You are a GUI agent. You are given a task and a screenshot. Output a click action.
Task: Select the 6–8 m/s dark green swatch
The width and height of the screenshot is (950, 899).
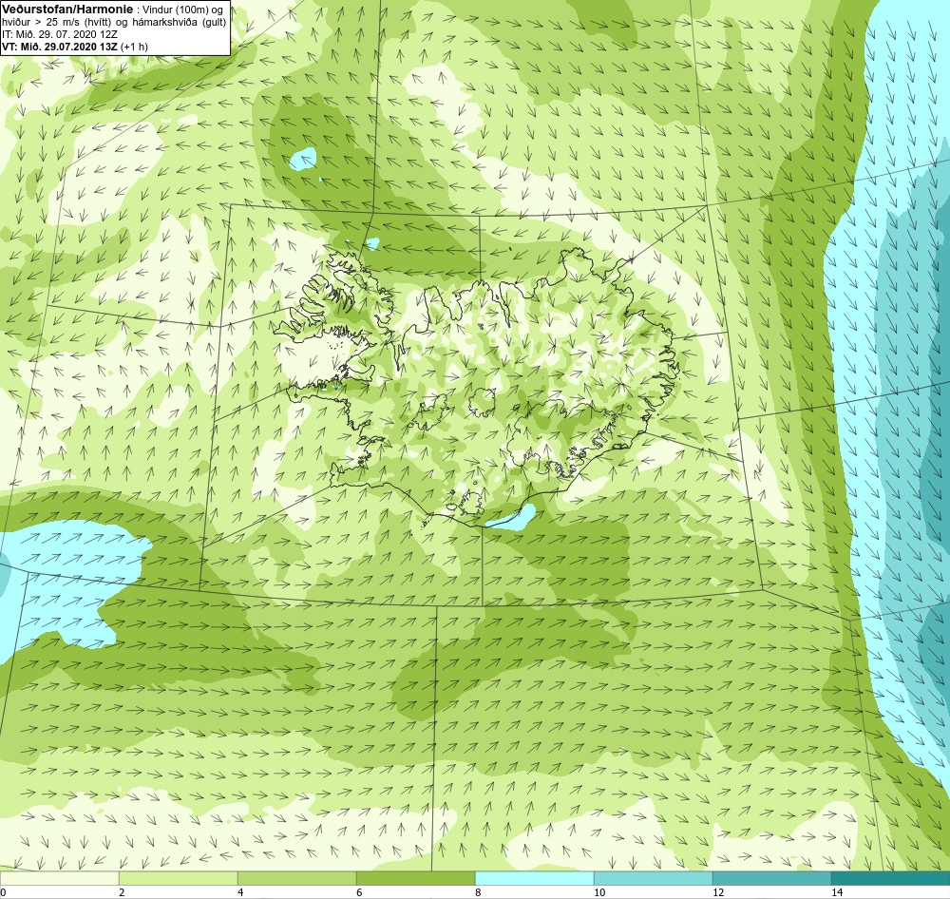416,878
